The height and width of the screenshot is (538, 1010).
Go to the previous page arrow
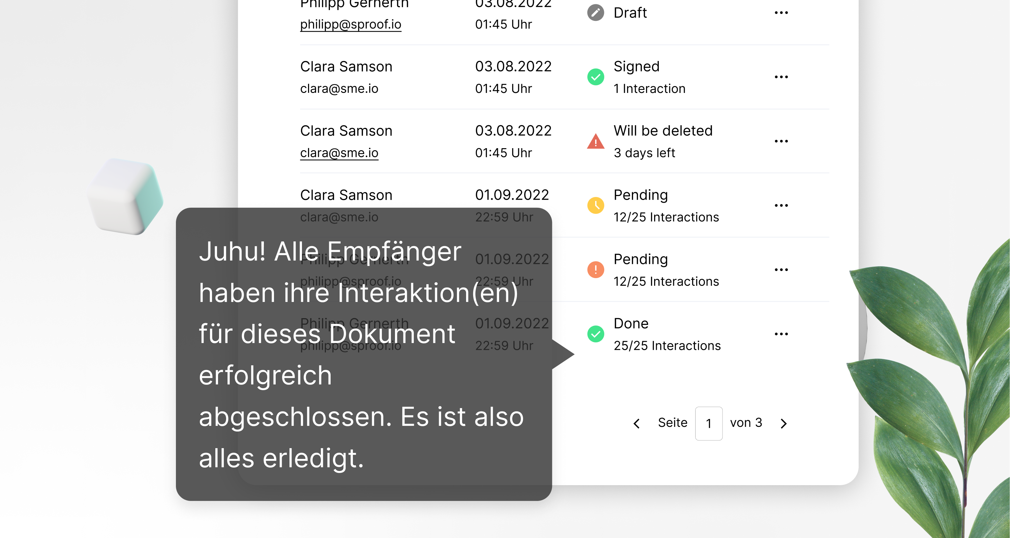pos(637,423)
